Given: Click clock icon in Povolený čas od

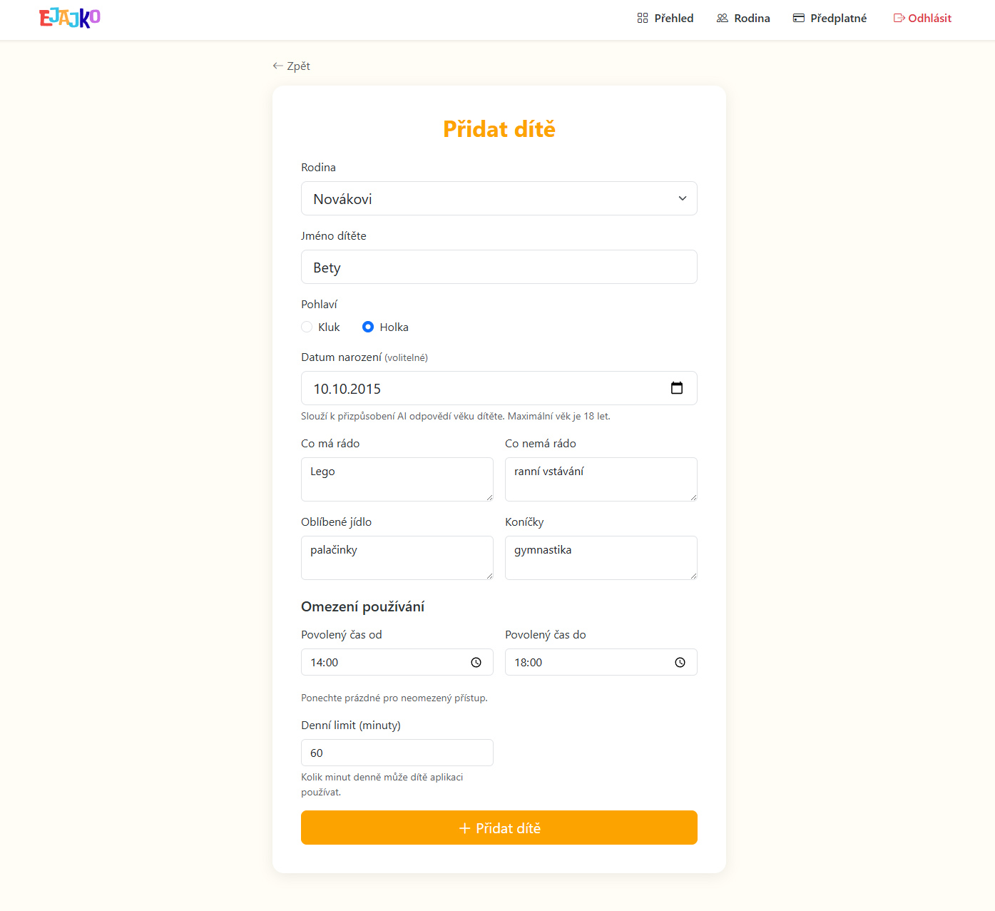Looking at the screenshot, I should [x=476, y=663].
